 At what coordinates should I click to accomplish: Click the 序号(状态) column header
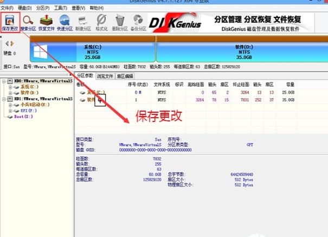[138, 85]
